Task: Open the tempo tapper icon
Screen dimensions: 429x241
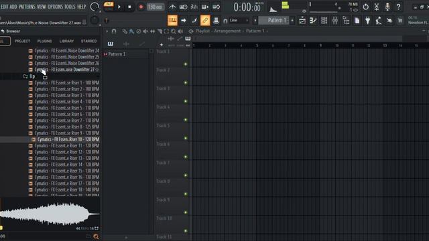Action: (378, 21)
